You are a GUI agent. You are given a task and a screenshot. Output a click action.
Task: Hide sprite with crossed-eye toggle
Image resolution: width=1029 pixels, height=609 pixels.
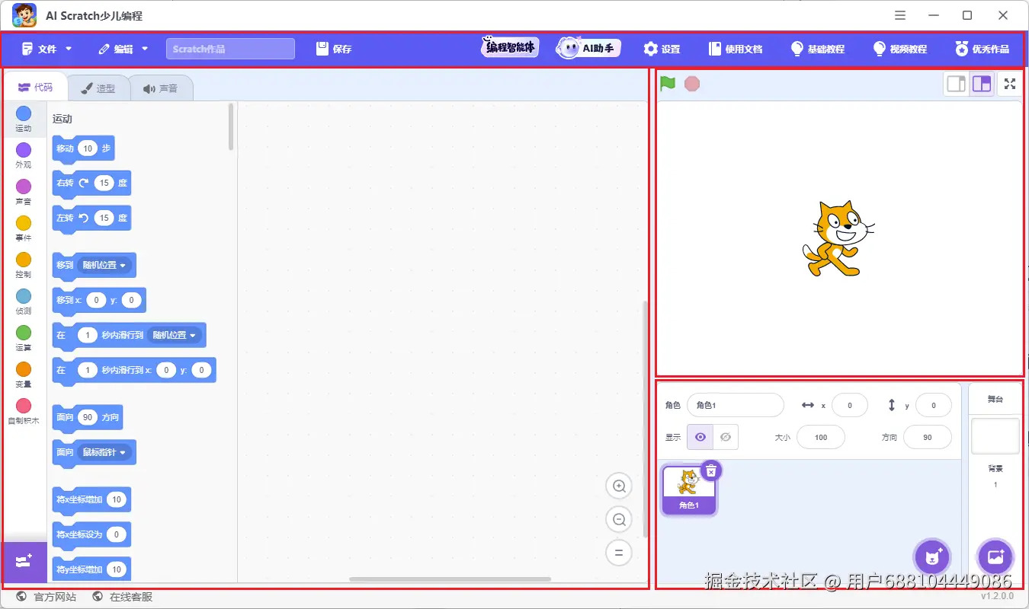[726, 437]
